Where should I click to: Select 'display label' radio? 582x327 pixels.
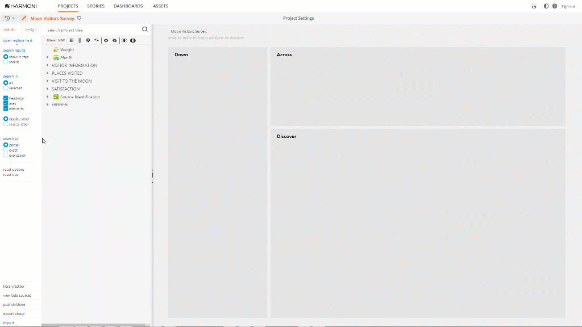coord(6,119)
